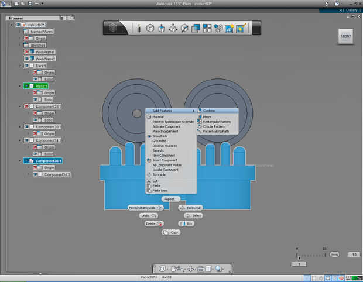The height and width of the screenshot is (282, 363).
Task: Select the Sketch pencil tool in toolbar
Action: pos(139,28)
